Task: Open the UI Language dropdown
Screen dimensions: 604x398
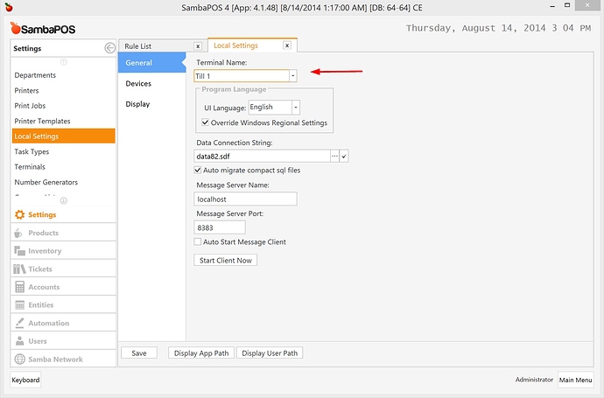Action: (x=296, y=107)
